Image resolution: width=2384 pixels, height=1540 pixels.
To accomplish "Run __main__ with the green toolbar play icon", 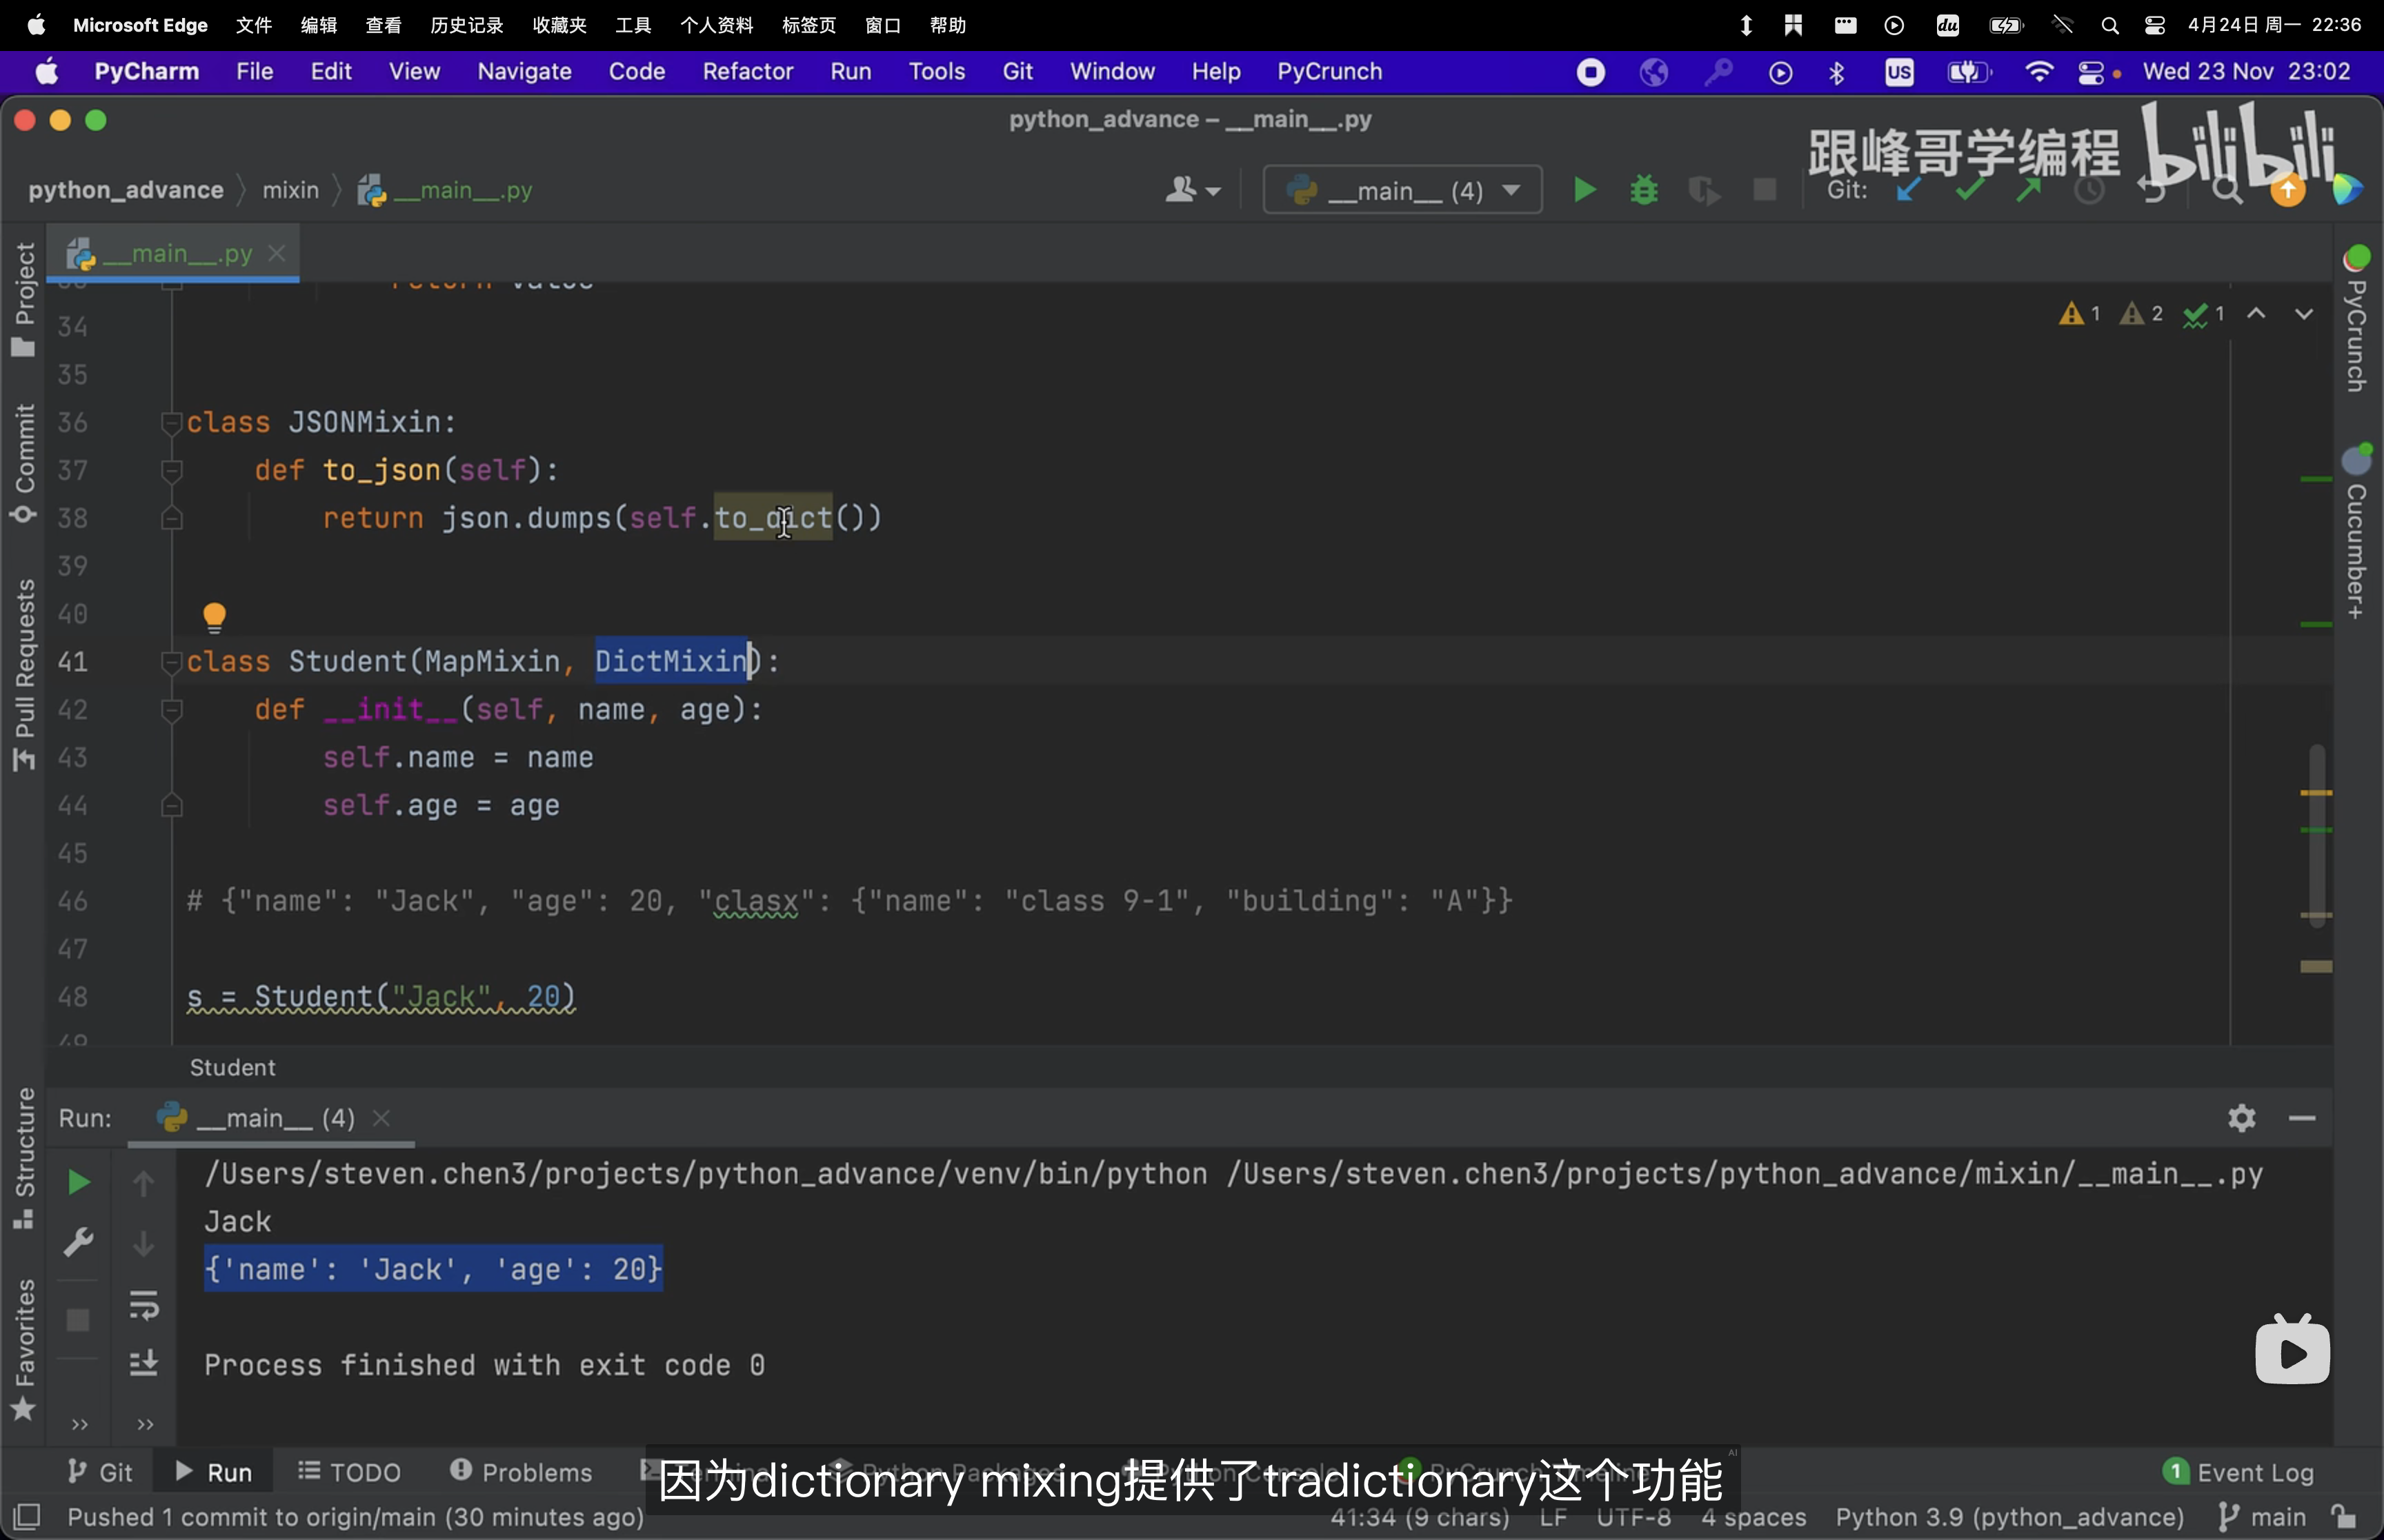I will click(1584, 190).
